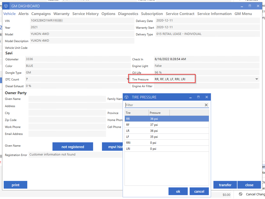Screen dimensions: 265x199
Task: Click the print button
Action: [16, 185]
